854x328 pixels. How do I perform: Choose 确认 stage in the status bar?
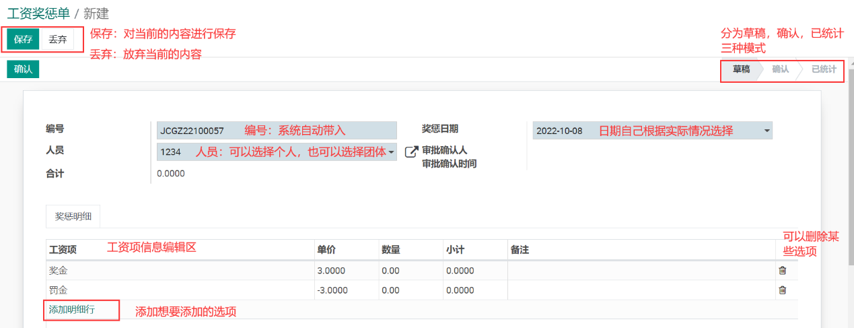(780, 69)
